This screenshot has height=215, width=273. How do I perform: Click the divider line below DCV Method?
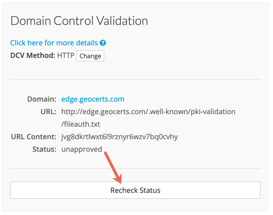tap(135, 80)
